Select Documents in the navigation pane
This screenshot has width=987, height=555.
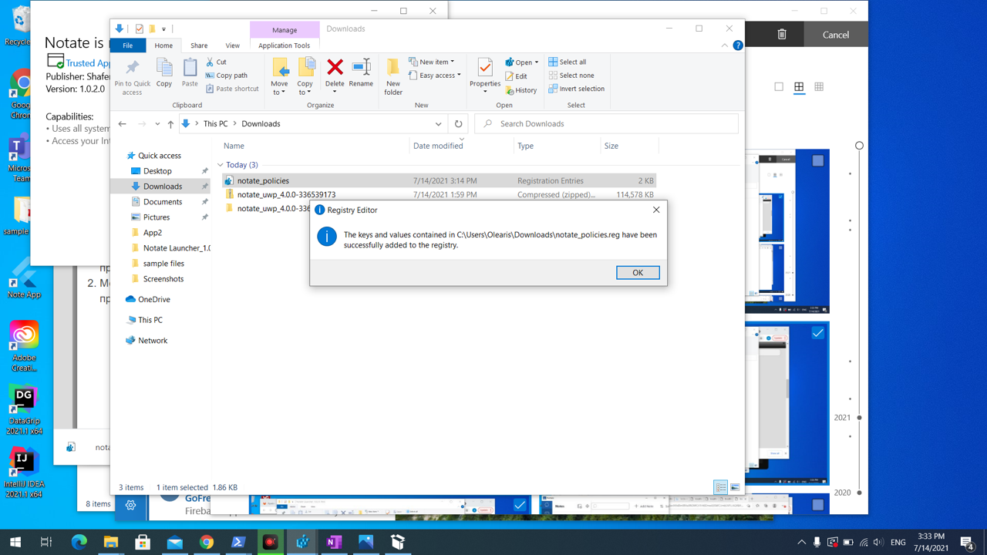point(163,202)
